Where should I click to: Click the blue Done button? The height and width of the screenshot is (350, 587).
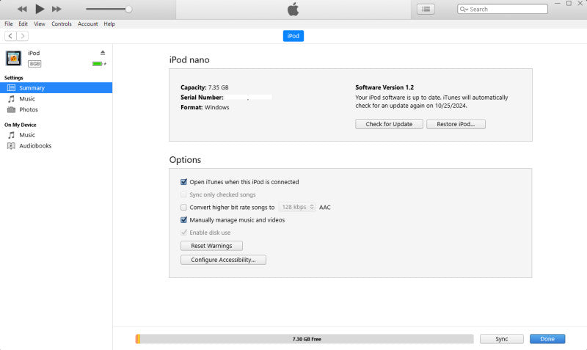(x=547, y=339)
